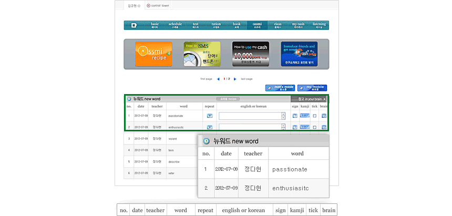Tick the checkbox in the passtionate row
452x216 pixels.
coord(315,116)
